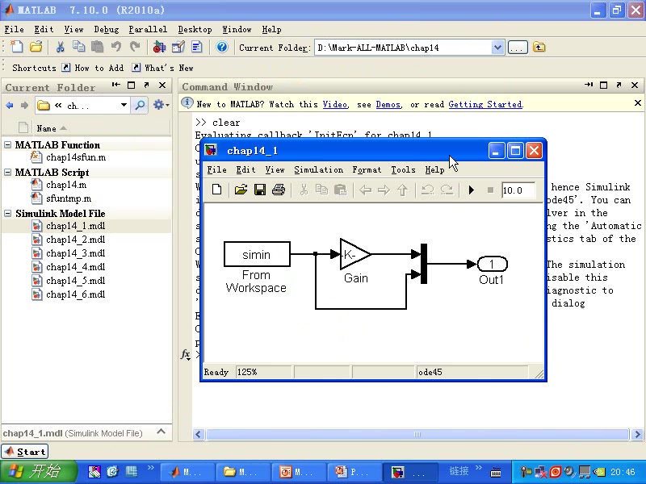Click Paste icon in chap14_1 toolbar
The height and width of the screenshot is (484, 646).
pyautogui.click(x=340, y=190)
